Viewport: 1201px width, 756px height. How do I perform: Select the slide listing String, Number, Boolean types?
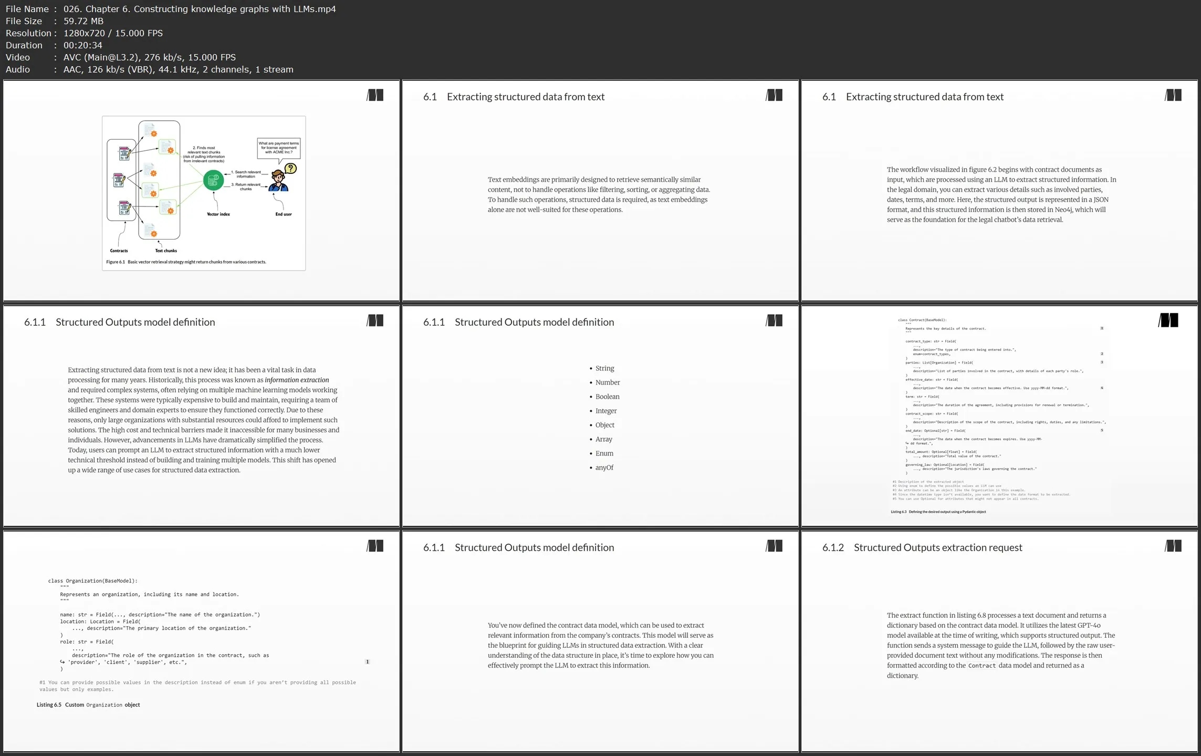[600, 416]
